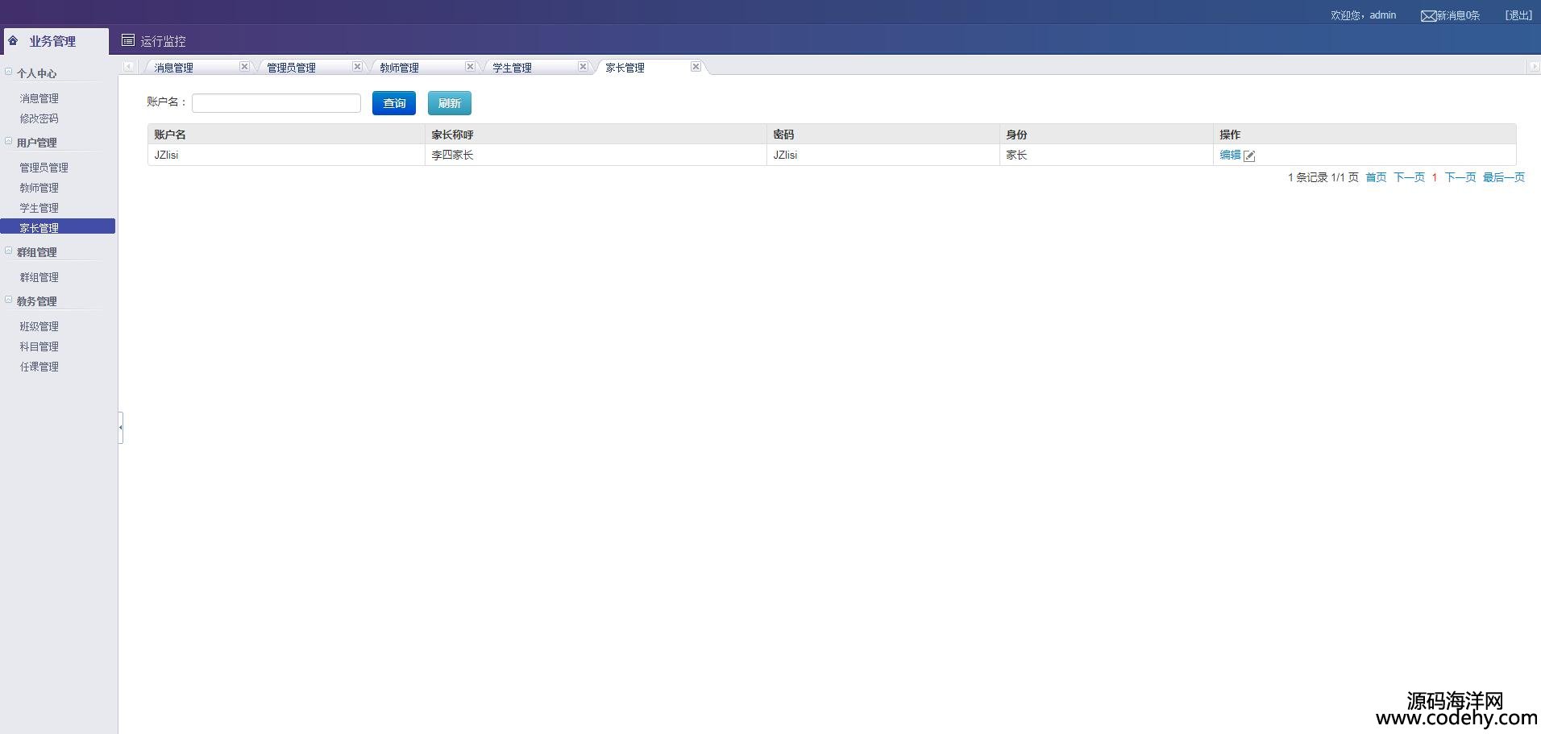Switch to the 教师管理 tab
Screen dimensions: 1541x734
(400, 68)
